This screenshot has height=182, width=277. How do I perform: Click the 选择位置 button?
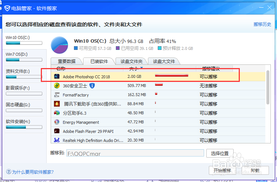coord(220,153)
